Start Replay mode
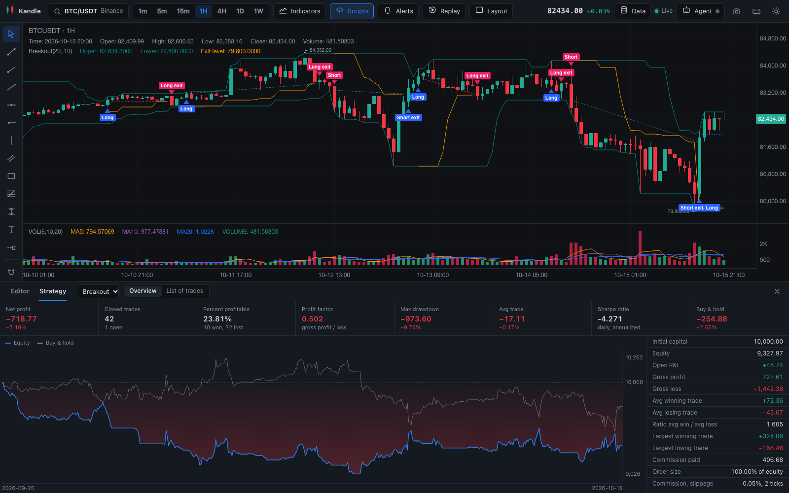This screenshot has width=789, height=493. point(444,11)
